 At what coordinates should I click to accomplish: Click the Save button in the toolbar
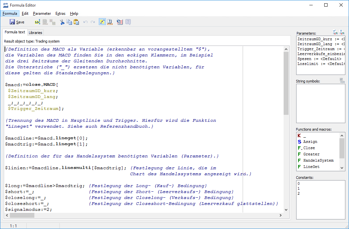click(x=17, y=22)
